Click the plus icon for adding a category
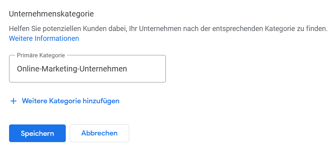 [13, 101]
